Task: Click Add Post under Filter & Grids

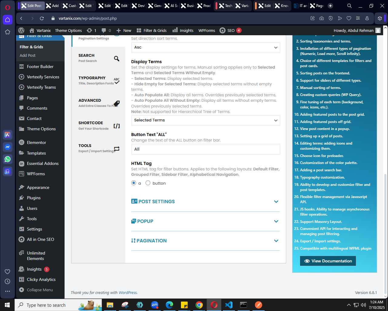Action: click(x=28, y=55)
